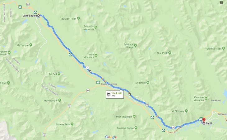Click the Mt Bell marker icon
227x140 pixels.
[59, 74]
